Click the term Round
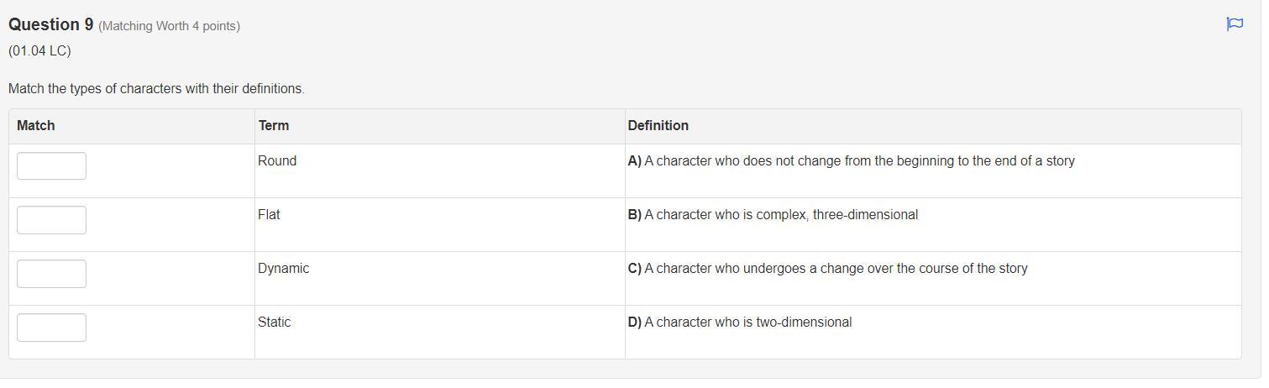Image resolution: width=1269 pixels, height=388 pixels. pyautogui.click(x=277, y=161)
